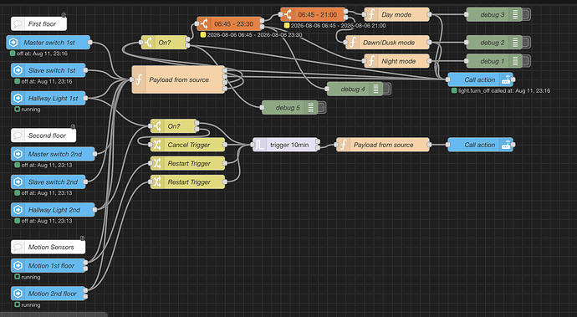
Task: Click 'off at: Aug 11, 23:13' under Master switch 2nd
Action: tap(46, 165)
